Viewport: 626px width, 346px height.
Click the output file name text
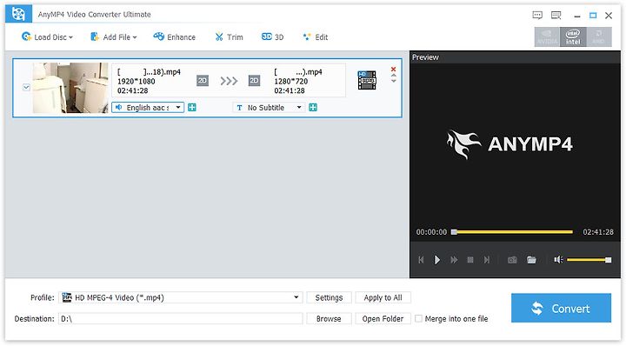pos(298,72)
